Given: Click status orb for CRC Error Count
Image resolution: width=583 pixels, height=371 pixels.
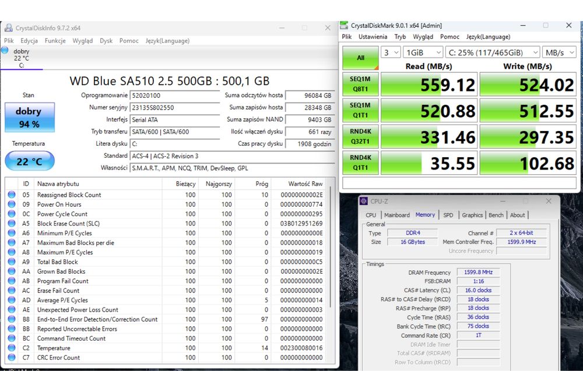Looking at the screenshot, I should [x=12, y=358].
